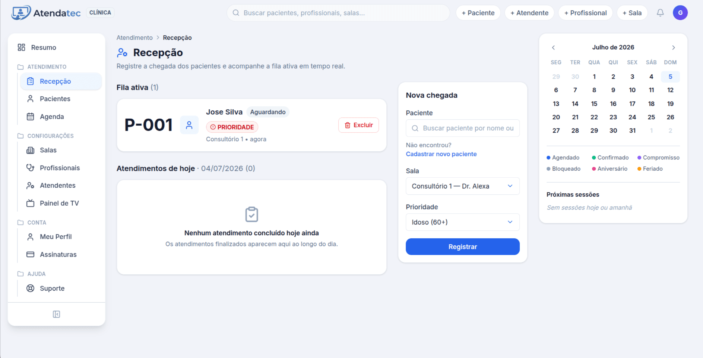Click ticket number P-001
The image size is (703, 358).
tap(149, 125)
